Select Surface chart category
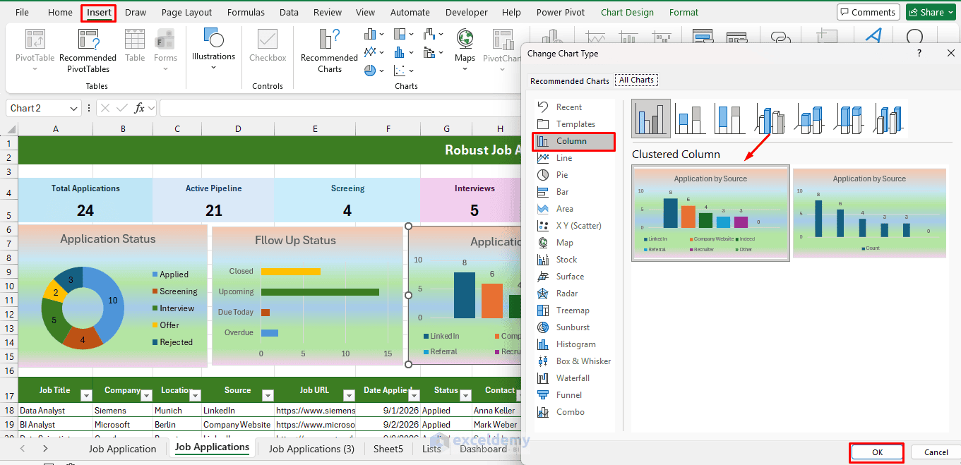Screen dimensions: 961x465 pyautogui.click(x=574, y=277)
